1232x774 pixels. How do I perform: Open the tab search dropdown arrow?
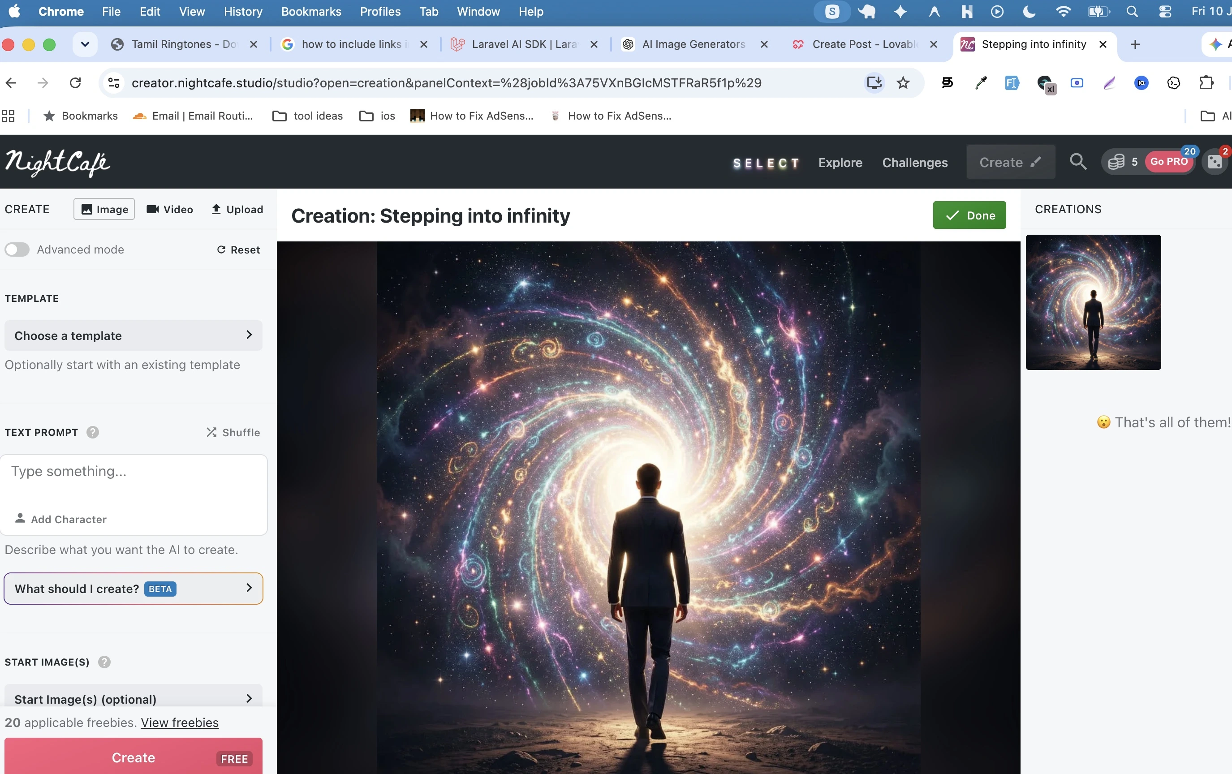click(85, 44)
